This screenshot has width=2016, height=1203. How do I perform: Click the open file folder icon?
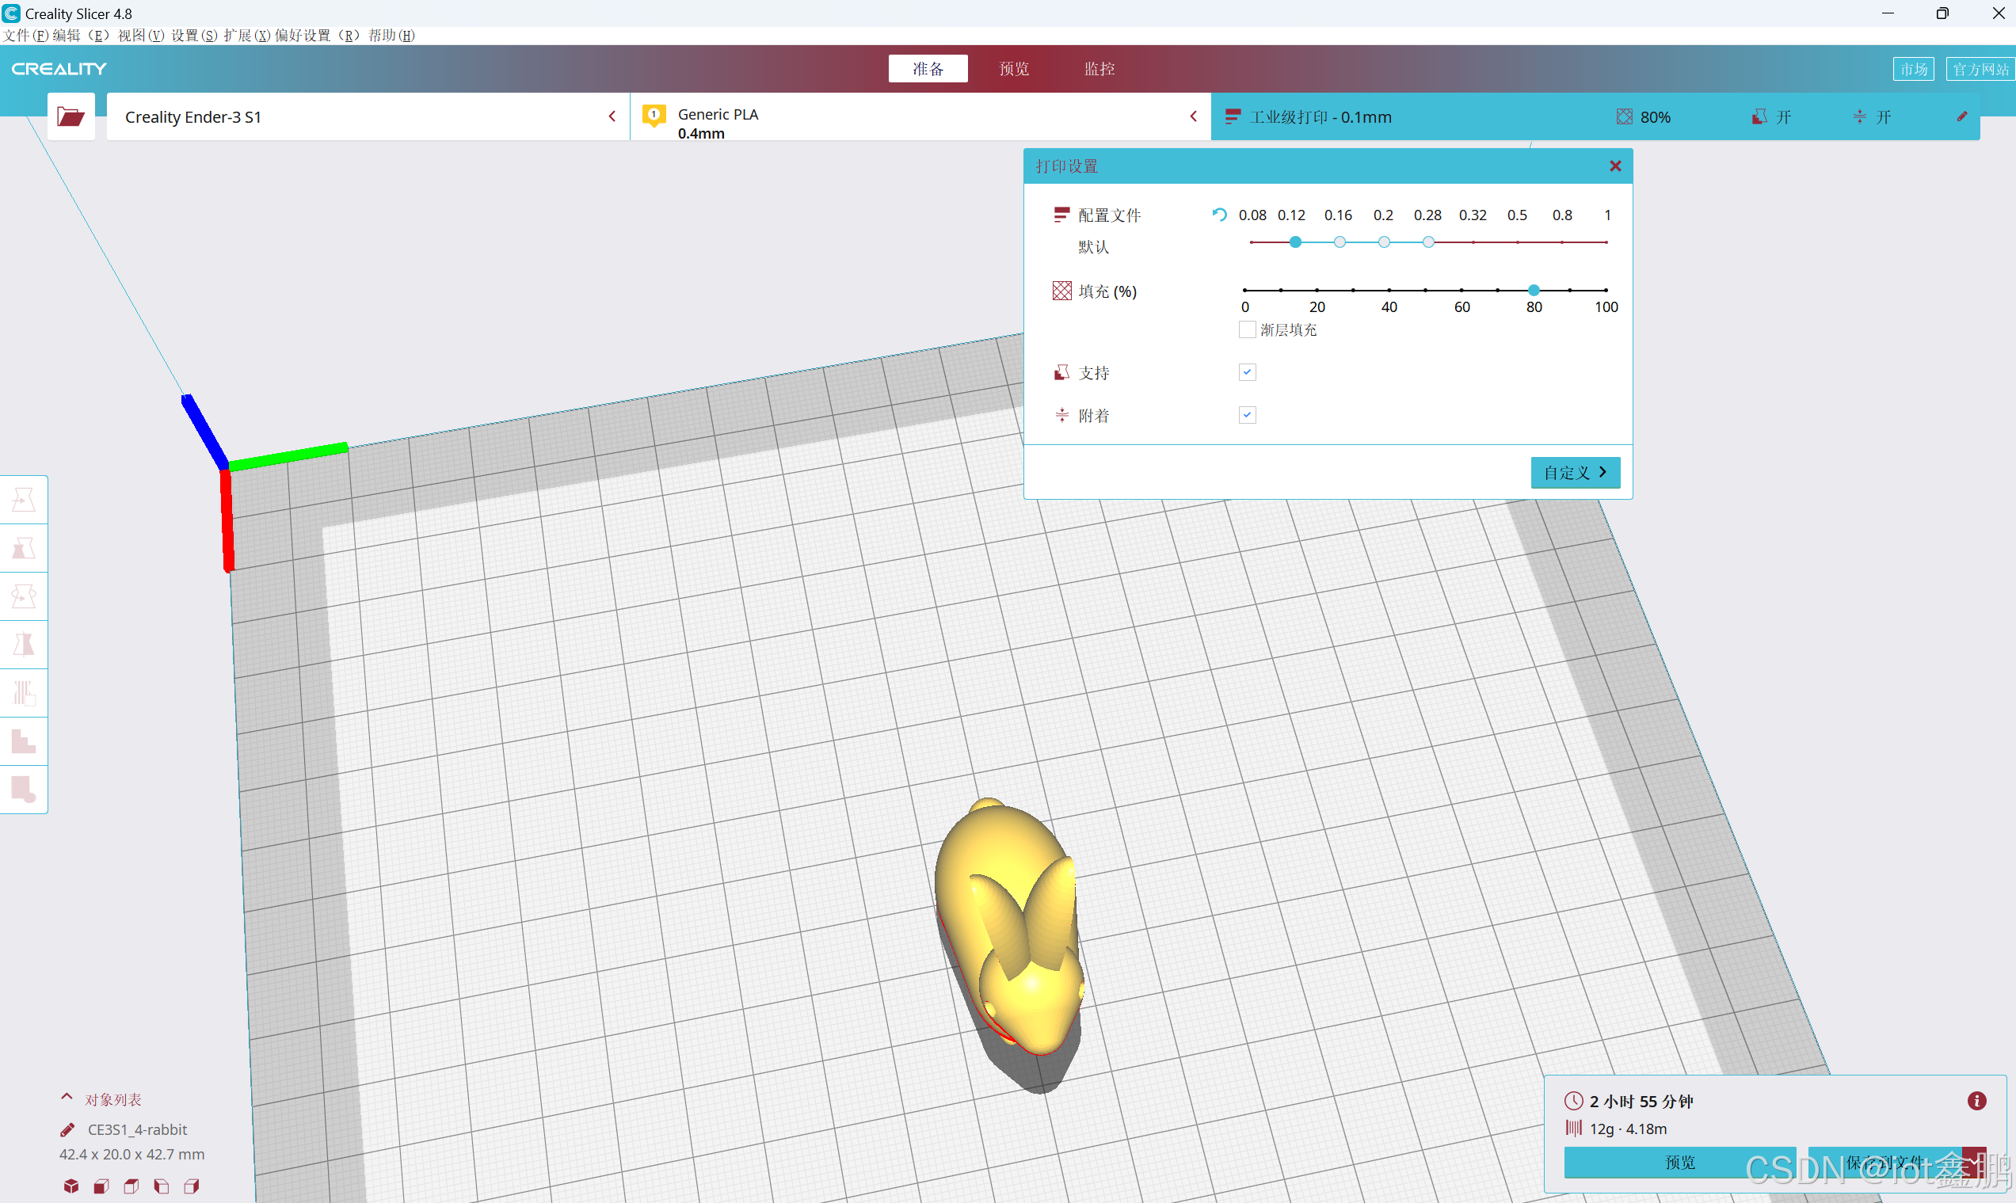click(x=71, y=116)
